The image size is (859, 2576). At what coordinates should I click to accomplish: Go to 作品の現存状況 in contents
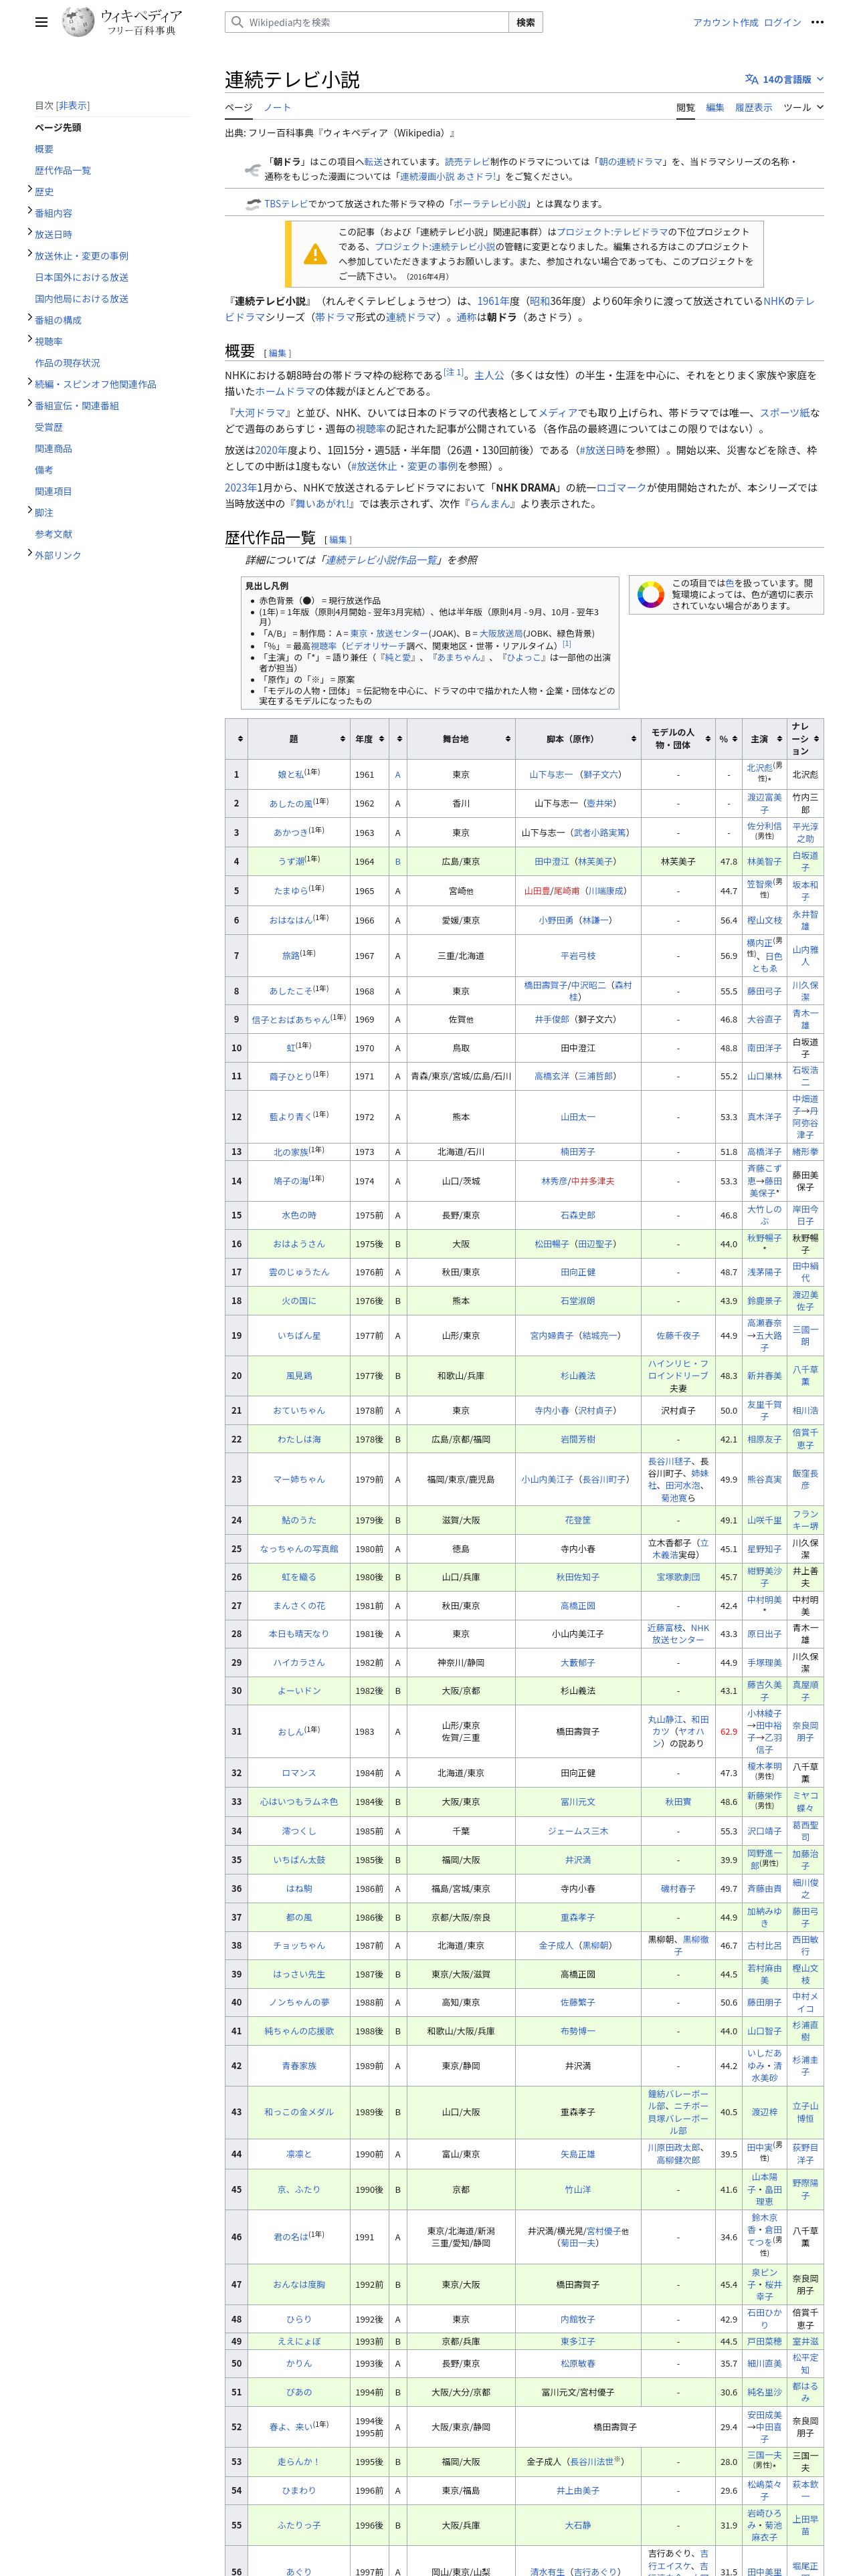pos(67,363)
